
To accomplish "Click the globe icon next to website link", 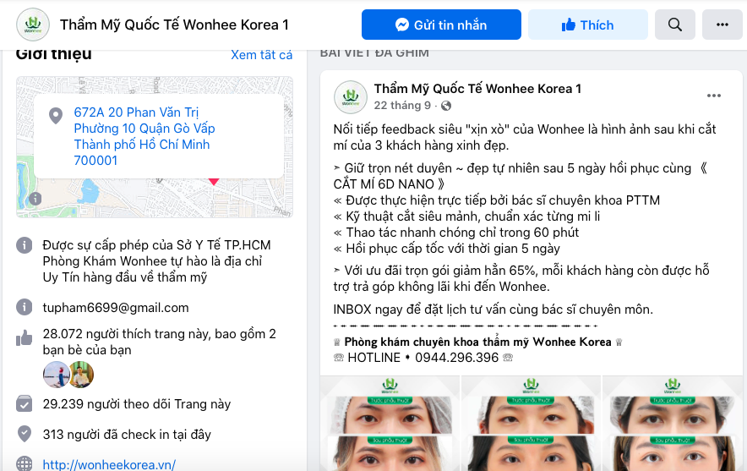I will tap(25, 464).
